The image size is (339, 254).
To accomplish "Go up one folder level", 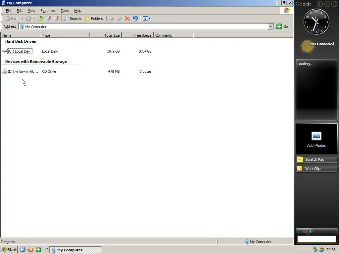I will tap(40, 19).
